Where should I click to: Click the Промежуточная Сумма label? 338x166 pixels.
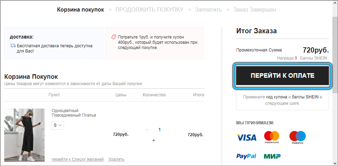click(259, 50)
